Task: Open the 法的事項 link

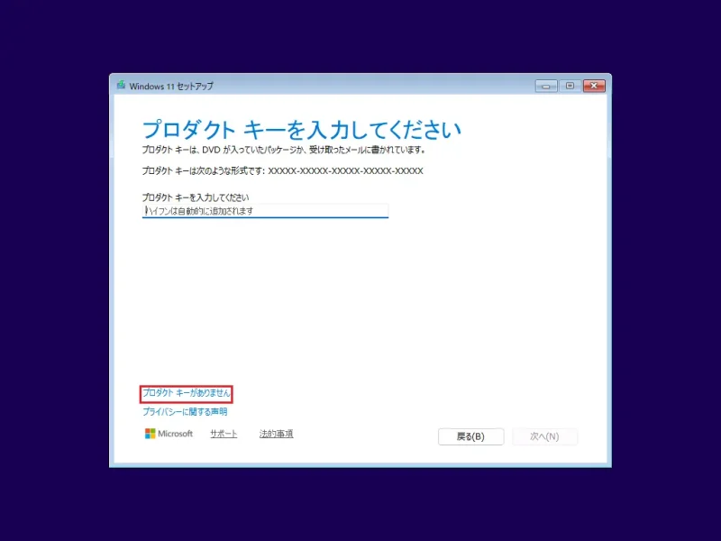Action: 276,434
